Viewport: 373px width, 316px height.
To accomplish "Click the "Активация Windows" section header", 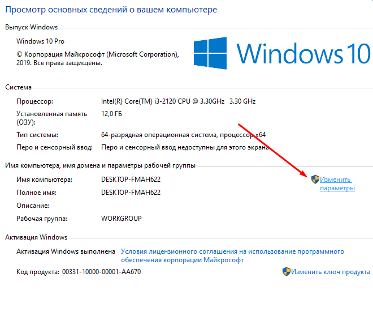I will pyautogui.click(x=36, y=237).
